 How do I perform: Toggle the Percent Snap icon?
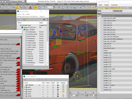[x=21, y=7]
